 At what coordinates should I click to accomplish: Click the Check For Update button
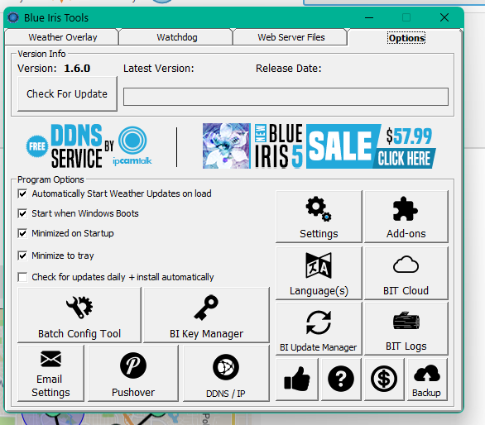pyautogui.click(x=67, y=93)
